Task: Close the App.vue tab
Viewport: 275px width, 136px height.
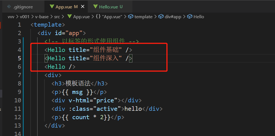Action: pyautogui.click(x=83, y=7)
